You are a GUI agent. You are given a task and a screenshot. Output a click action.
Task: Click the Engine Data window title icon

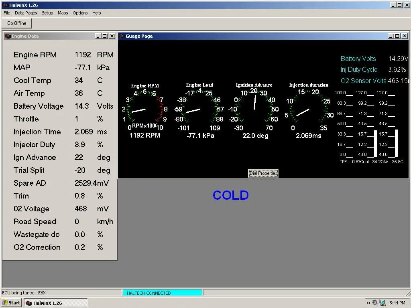(7, 36)
